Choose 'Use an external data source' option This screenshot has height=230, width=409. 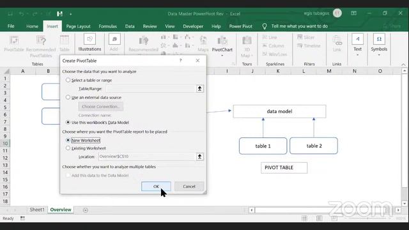click(68, 97)
